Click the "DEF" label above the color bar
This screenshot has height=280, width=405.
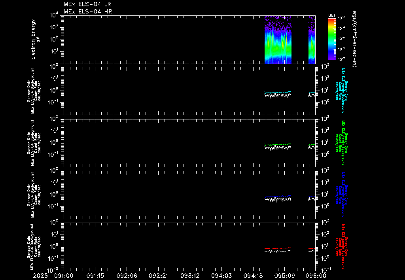(x=332, y=15)
